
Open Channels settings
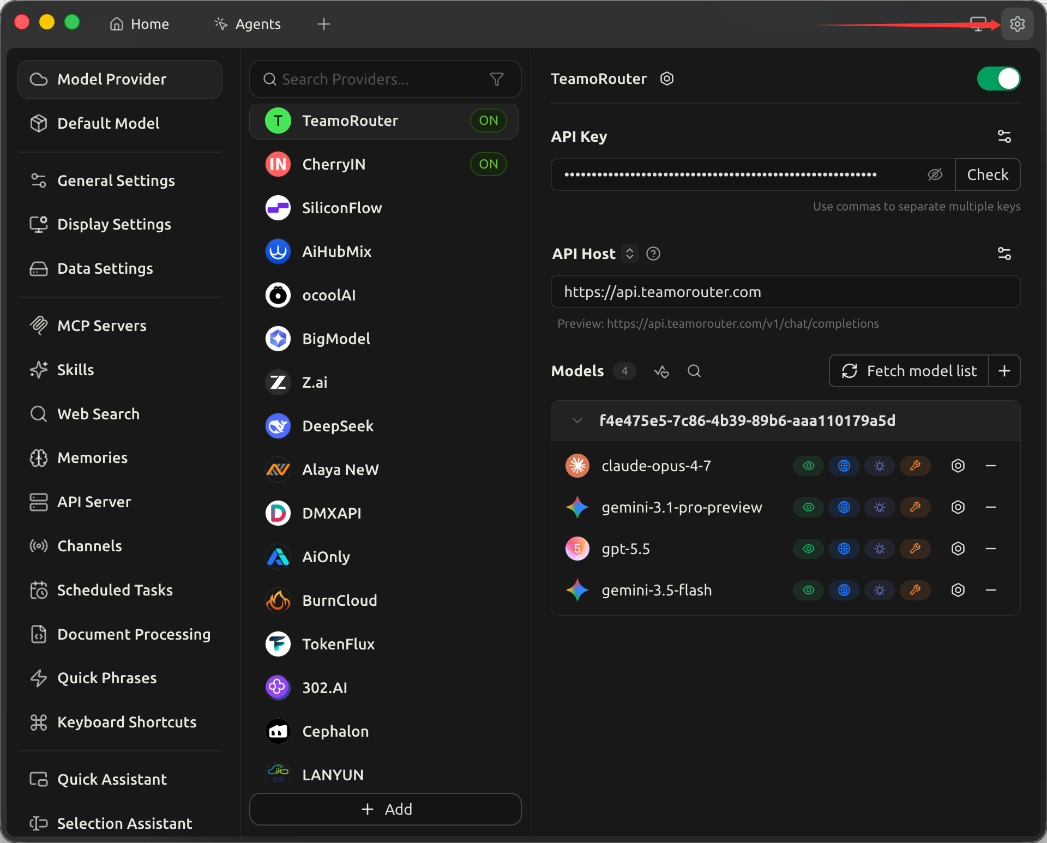click(120, 546)
